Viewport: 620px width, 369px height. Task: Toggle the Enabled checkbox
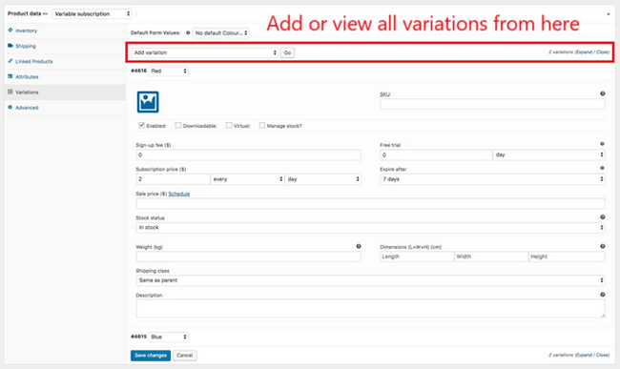click(141, 125)
